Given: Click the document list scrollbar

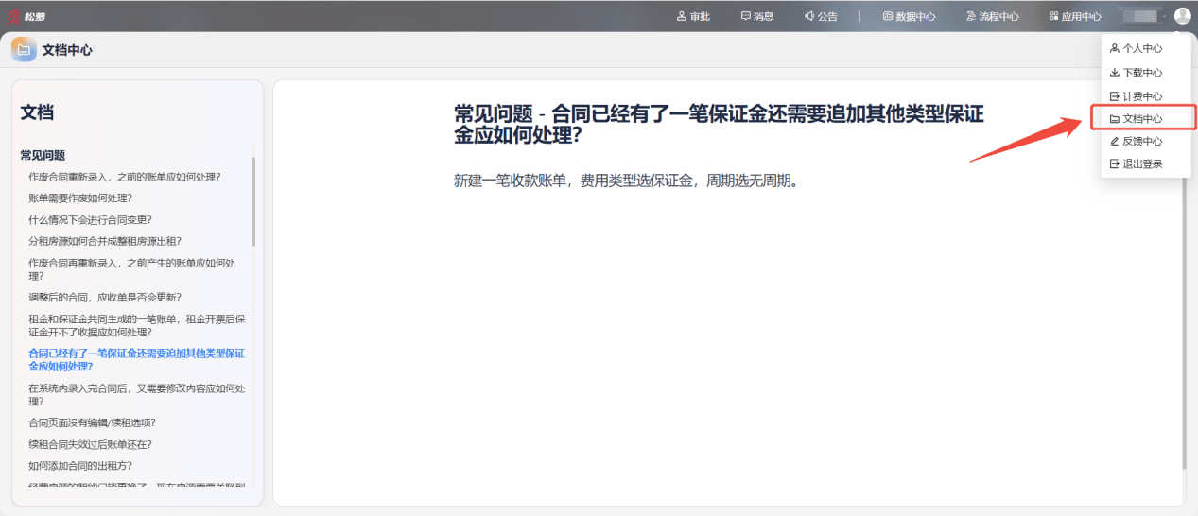Looking at the screenshot, I should [252, 200].
